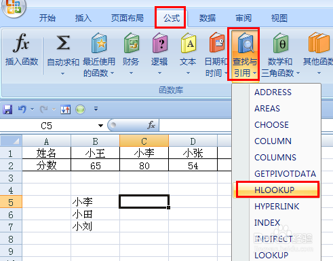The image size is (333, 261).
Task: Click the fx button beside formula bar
Action: (x=151, y=125)
